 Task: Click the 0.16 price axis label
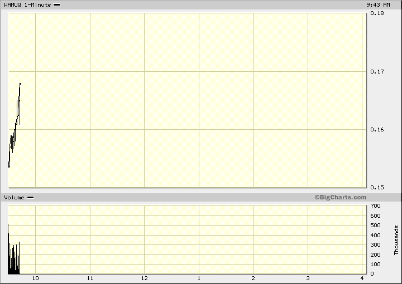[x=377, y=130]
